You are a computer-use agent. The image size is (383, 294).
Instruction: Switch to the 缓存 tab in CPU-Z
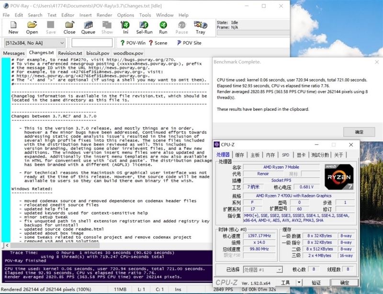pos(239,155)
